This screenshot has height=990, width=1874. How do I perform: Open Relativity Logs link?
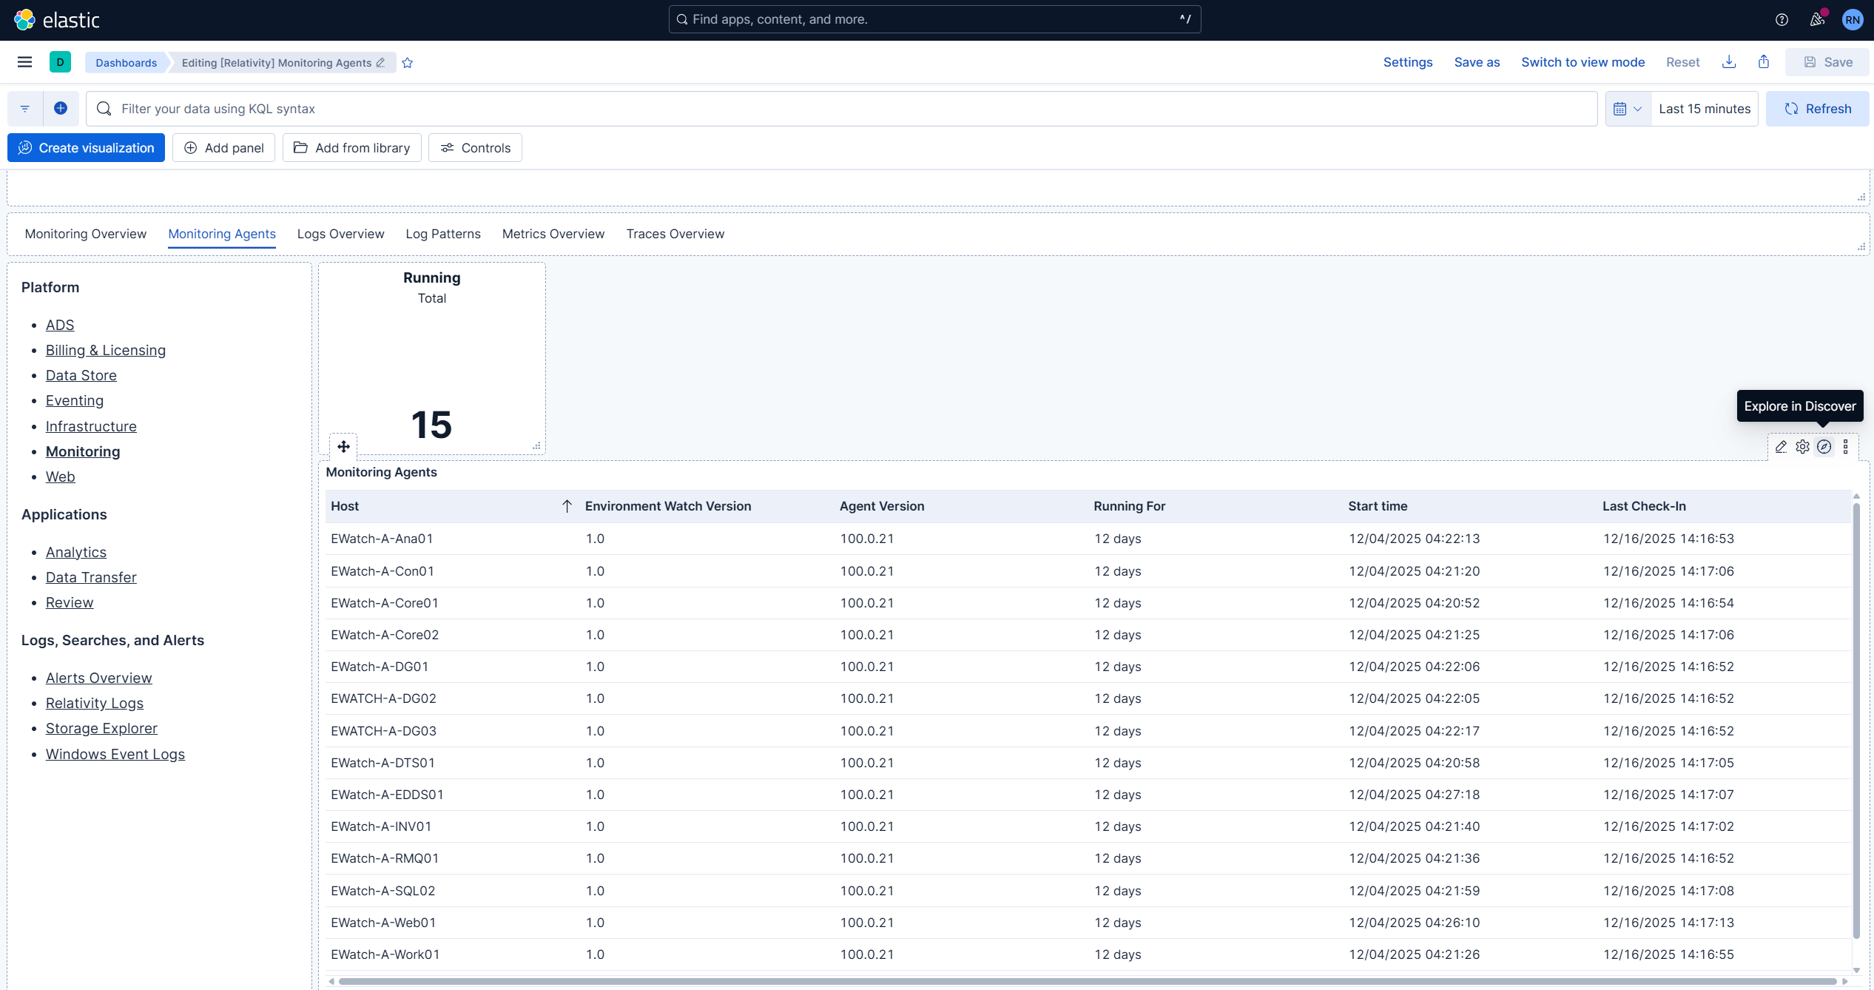(x=95, y=703)
